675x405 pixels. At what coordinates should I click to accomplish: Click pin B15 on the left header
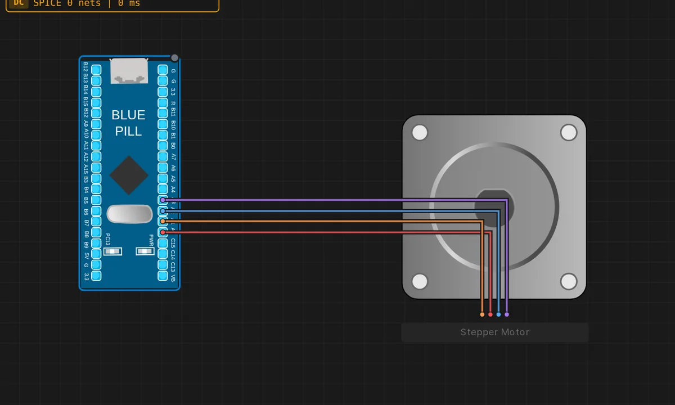pyautogui.click(x=96, y=102)
